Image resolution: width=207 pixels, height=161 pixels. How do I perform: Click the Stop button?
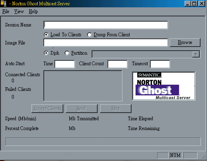pyautogui.click(x=116, y=108)
